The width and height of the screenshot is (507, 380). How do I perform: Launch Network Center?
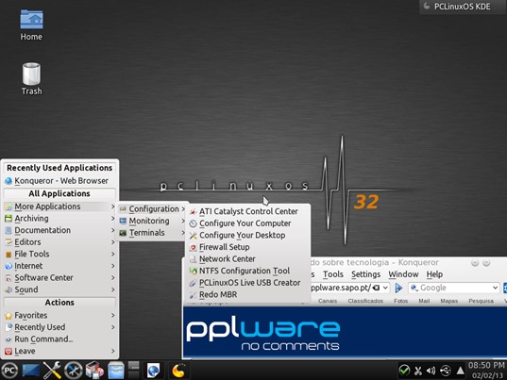(x=248, y=259)
